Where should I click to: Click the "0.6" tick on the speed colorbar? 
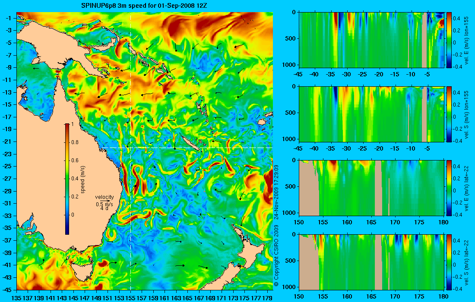pos(75,160)
